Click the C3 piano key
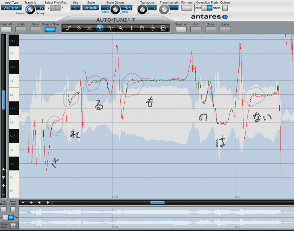The height and width of the screenshot is (231, 294). [14, 81]
